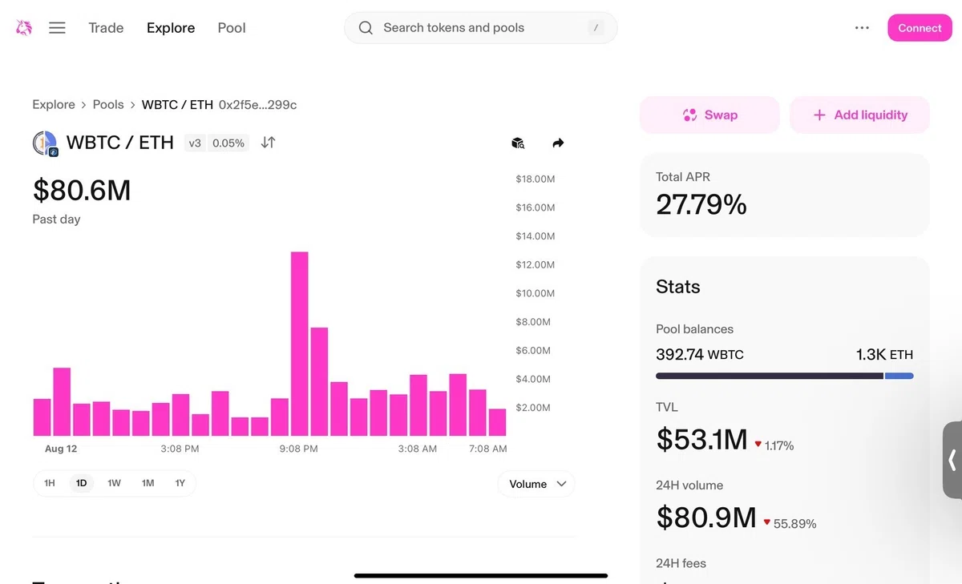Click the v3 version badge
The image size is (962, 584).
(195, 143)
